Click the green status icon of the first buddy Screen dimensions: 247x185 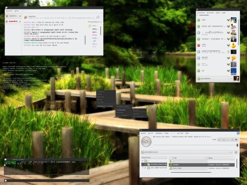[199, 20]
